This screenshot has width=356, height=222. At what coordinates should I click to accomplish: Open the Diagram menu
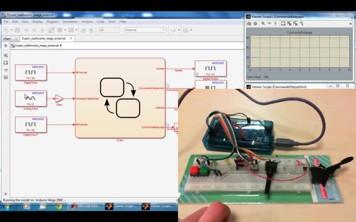pyautogui.click(x=53, y=22)
